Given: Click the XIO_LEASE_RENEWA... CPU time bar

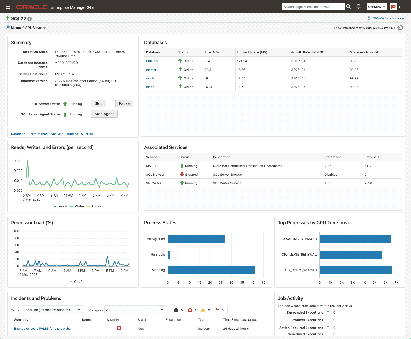Looking at the screenshot, I should pyautogui.click(x=351, y=255).
